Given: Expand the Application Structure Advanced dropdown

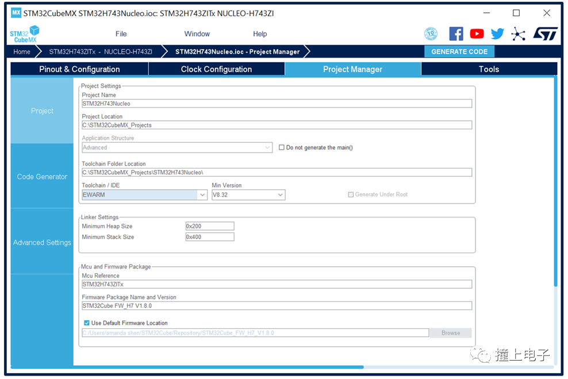Looking at the screenshot, I should point(177,147).
